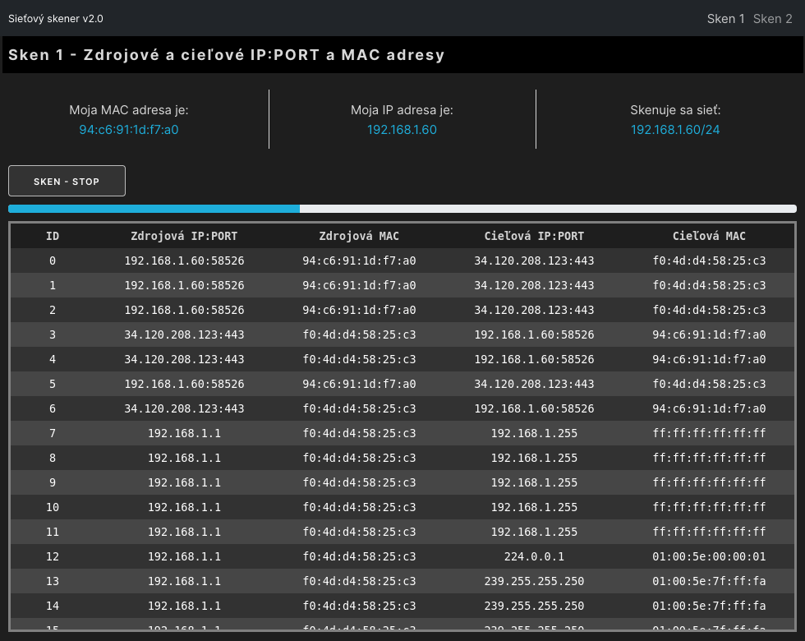Viewport: 805px width, 641px height.
Task: Click the source IP cell in row 3
Action: coord(184,334)
